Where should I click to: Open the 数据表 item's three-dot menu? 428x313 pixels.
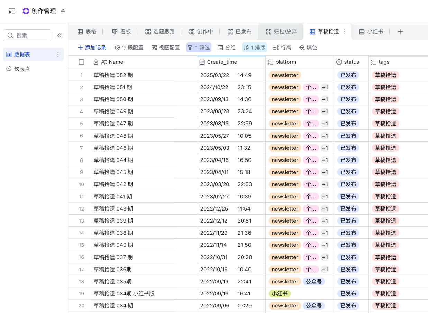point(58,55)
